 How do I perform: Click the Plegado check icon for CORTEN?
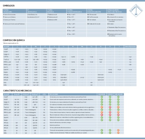coord(110,105)
